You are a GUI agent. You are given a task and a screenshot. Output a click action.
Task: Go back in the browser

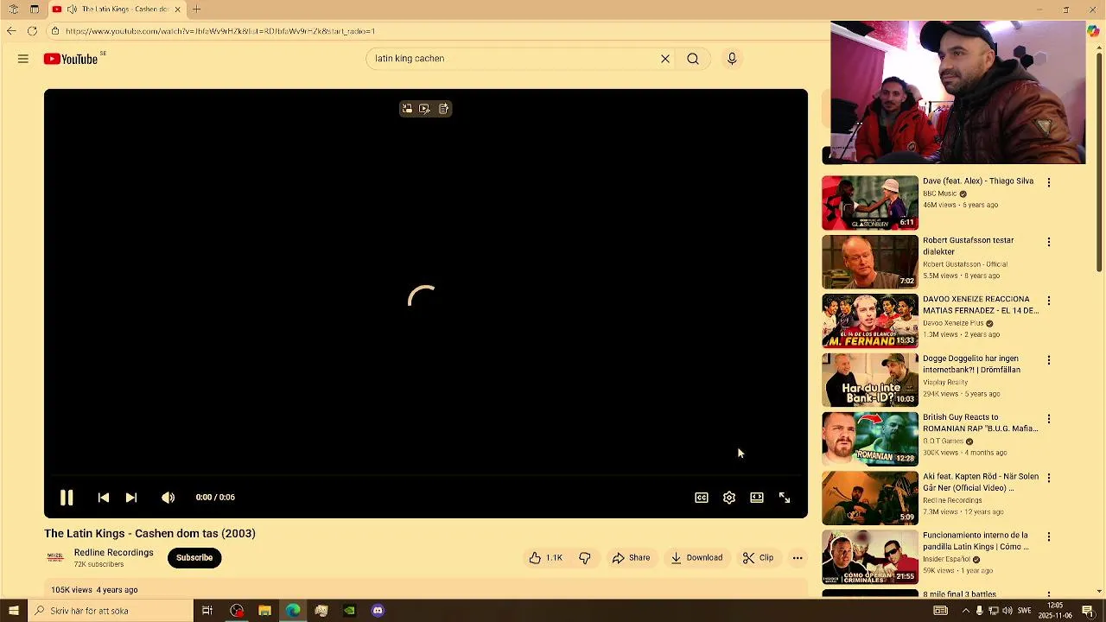(x=11, y=31)
